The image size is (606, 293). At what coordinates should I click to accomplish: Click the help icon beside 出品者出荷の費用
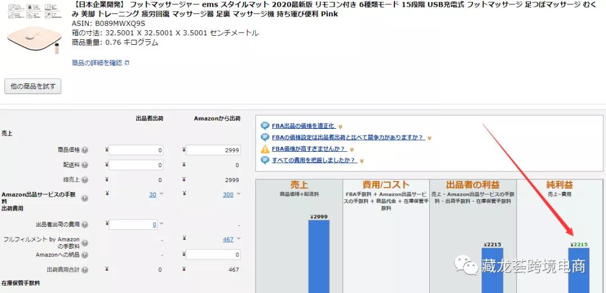click(85, 225)
